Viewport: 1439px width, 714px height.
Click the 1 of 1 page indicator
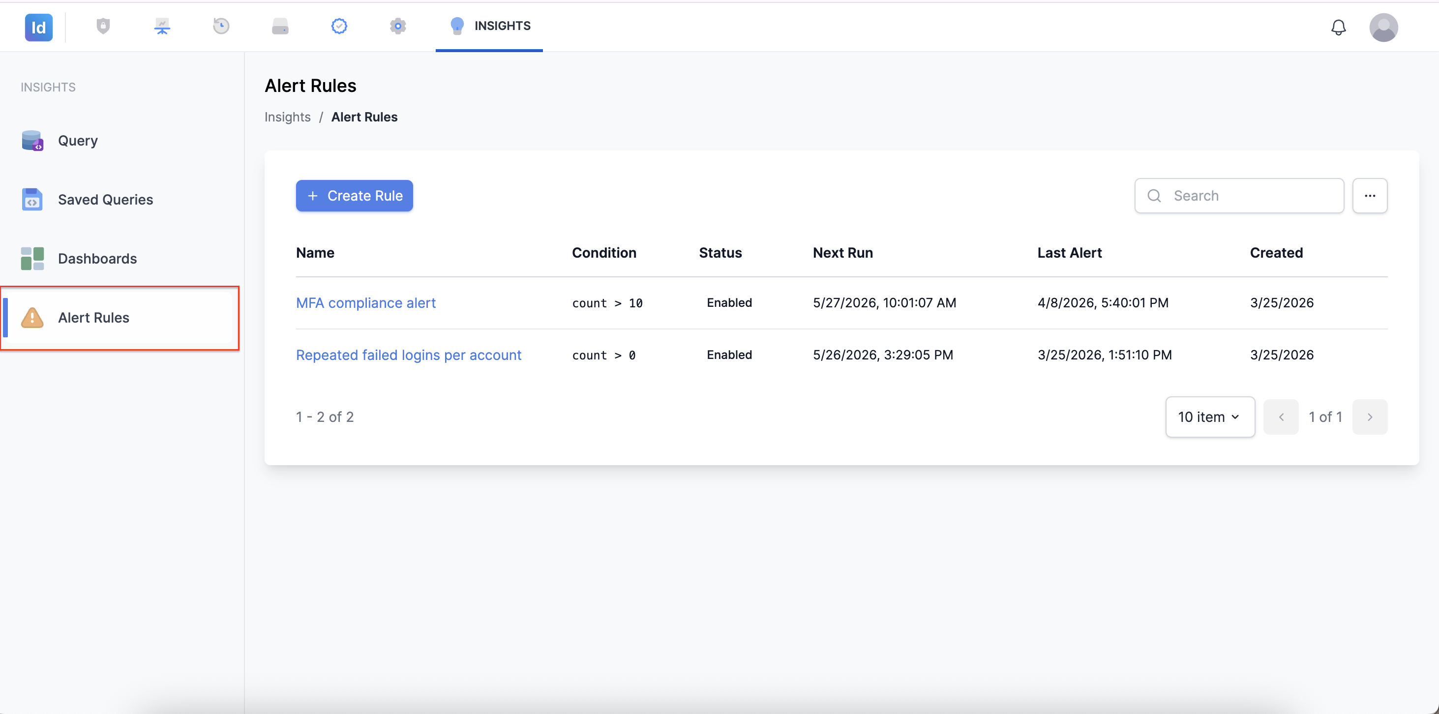(x=1325, y=417)
